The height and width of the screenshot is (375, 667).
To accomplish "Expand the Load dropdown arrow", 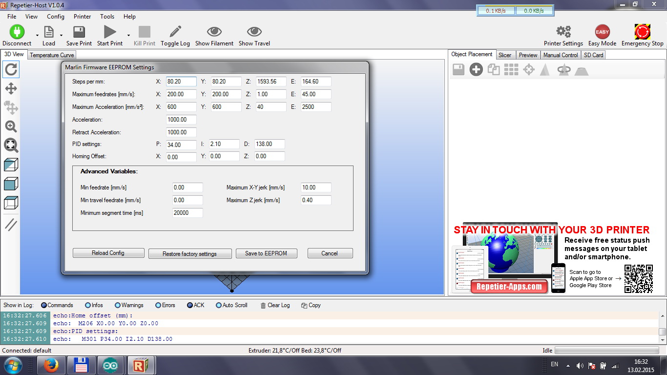I will point(61,35).
